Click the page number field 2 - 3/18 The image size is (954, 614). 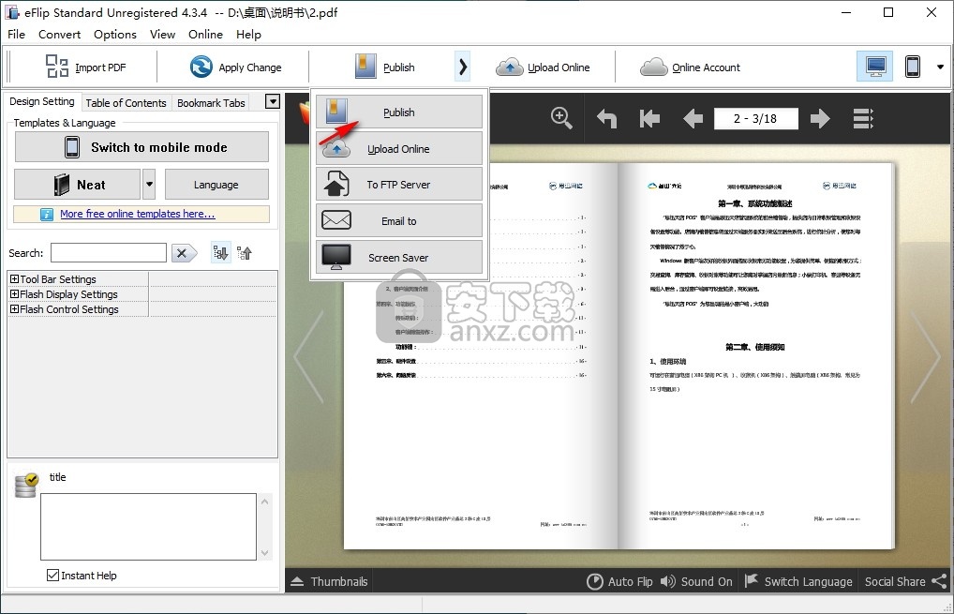pos(755,118)
